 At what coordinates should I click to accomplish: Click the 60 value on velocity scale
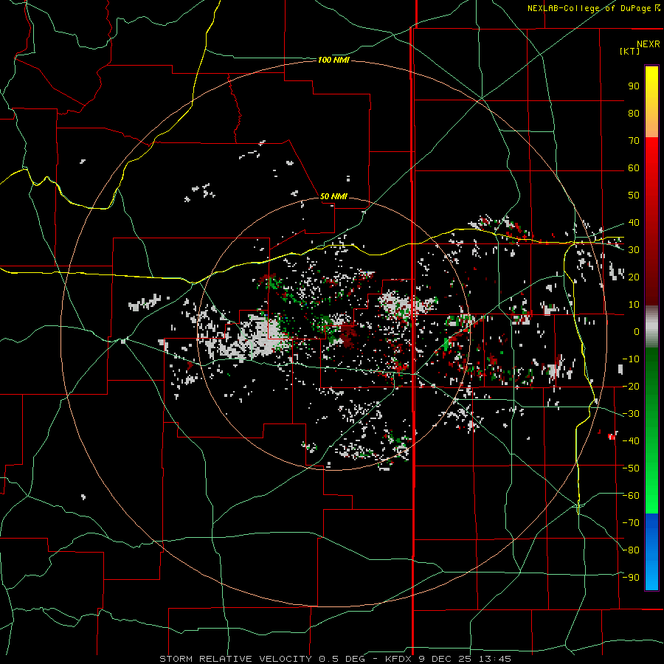tap(634, 168)
